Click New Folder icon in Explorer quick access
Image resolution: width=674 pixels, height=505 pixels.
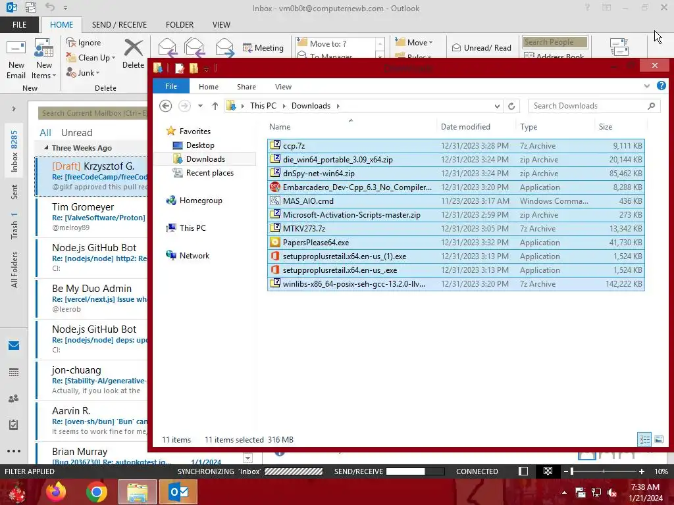[x=194, y=68]
